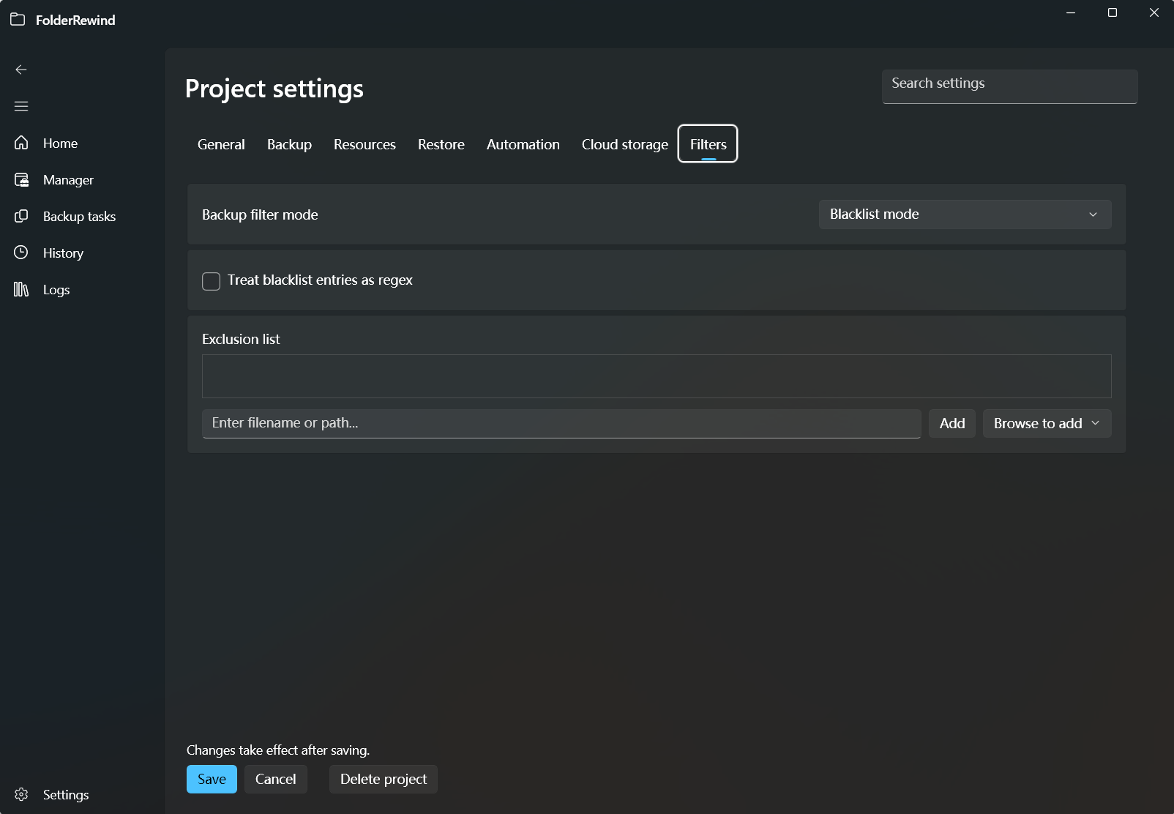1174x814 pixels.
Task: Go to Backup tasks in sidebar
Action: click(82, 217)
